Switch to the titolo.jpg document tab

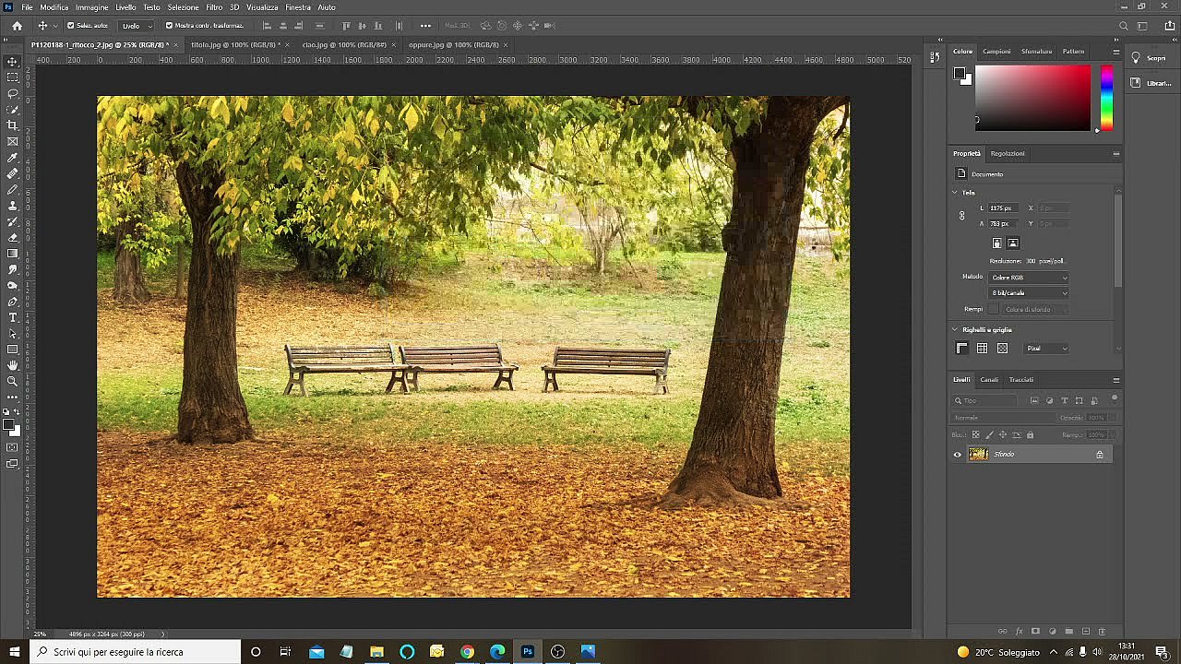click(234, 44)
